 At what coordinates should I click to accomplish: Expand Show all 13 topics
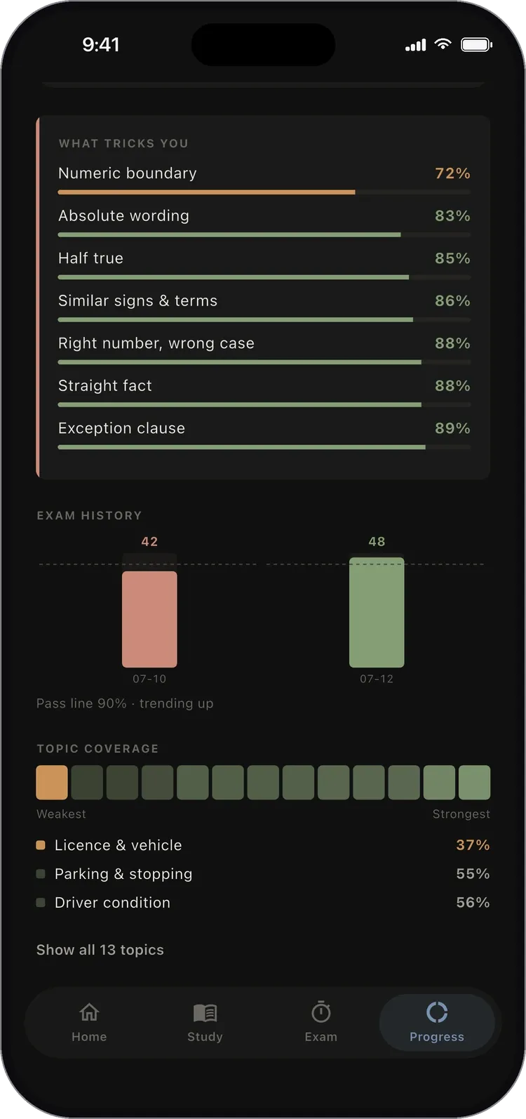coord(100,950)
